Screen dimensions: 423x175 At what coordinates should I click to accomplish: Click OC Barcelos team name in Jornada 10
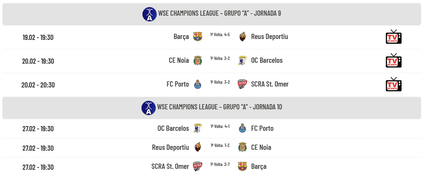pos(173,128)
